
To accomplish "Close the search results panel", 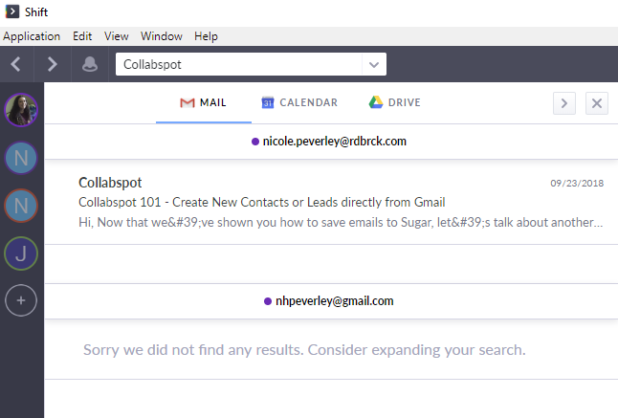I will [x=597, y=103].
